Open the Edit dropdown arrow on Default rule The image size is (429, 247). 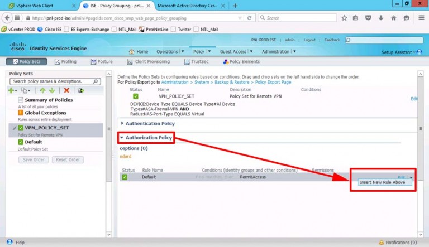pos(411,178)
